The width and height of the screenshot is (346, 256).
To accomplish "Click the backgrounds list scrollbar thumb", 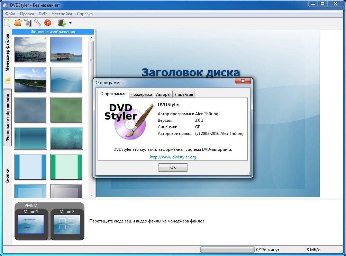I will [91, 61].
